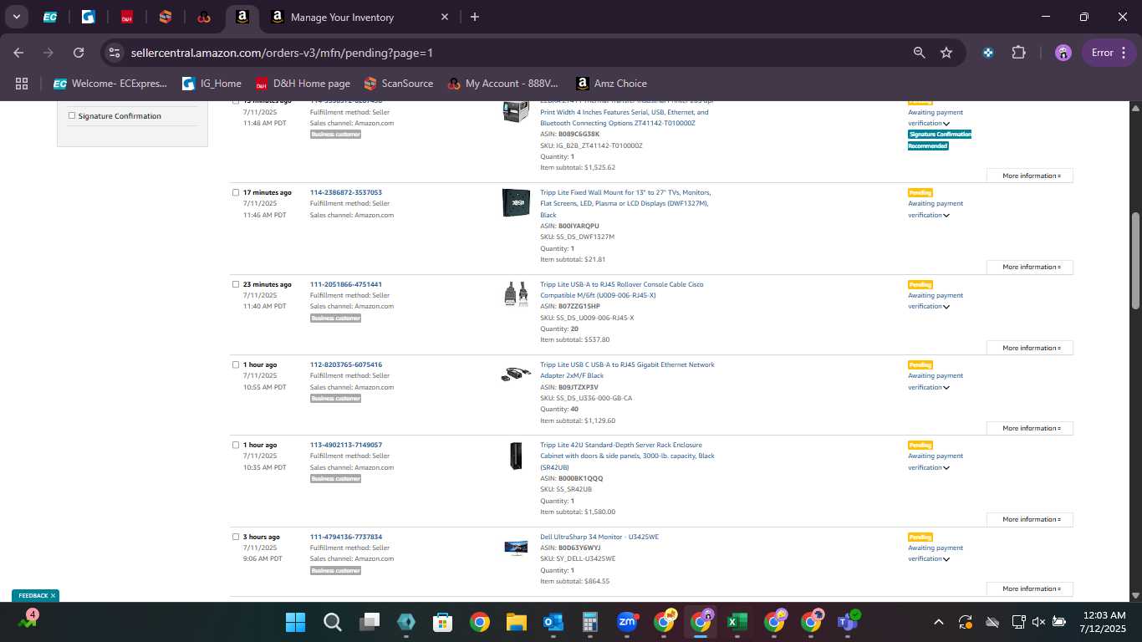Screen dimensions: 1142x642
Task: Open Welcome- ECExpress bookmark
Action: coord(110,84)
